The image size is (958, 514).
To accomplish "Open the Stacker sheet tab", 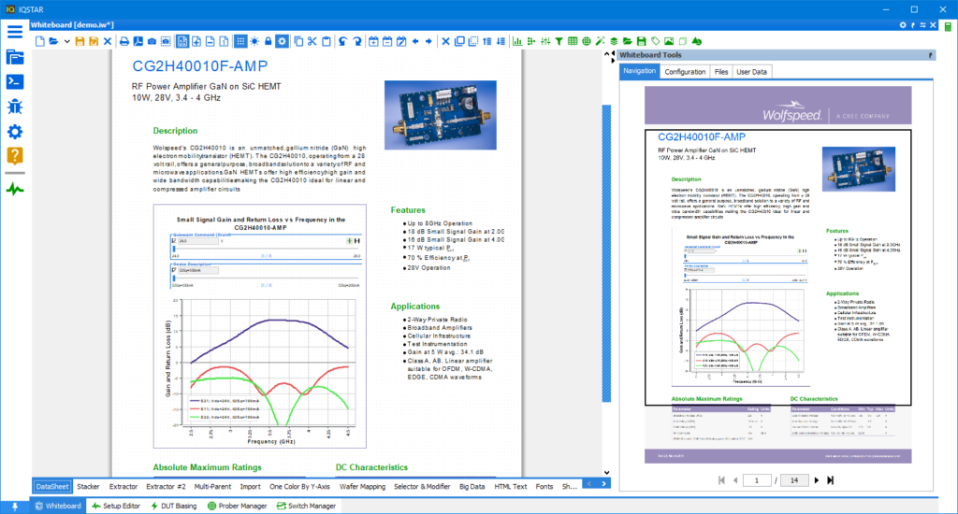I will (88, 487).
